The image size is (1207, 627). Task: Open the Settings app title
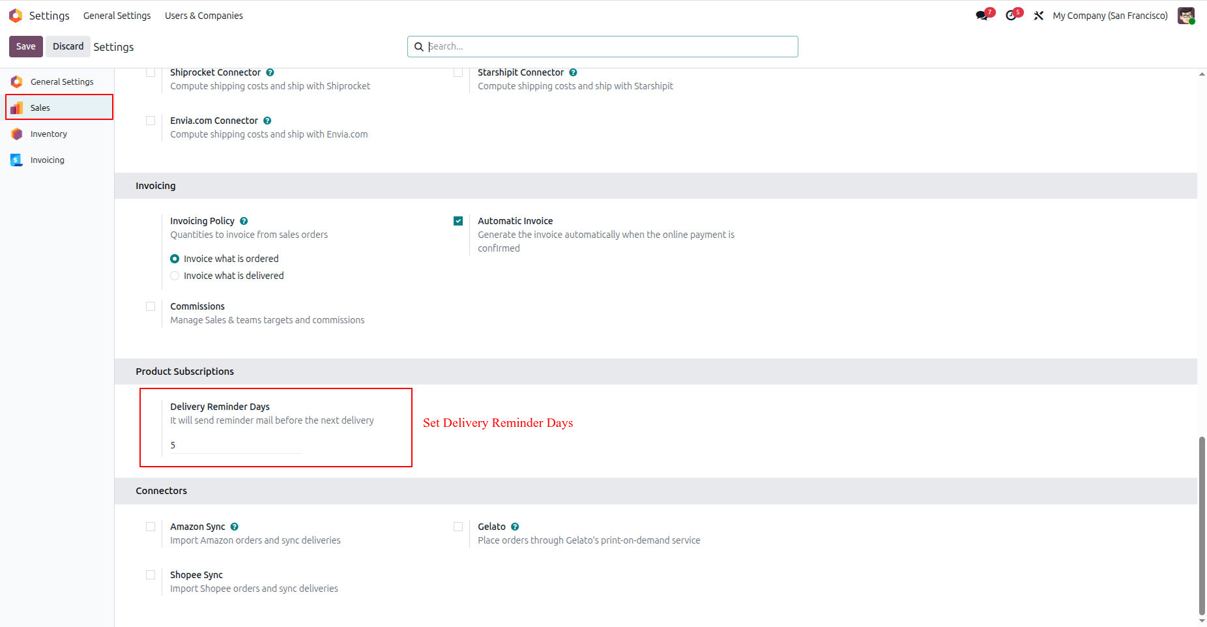pyautogui.click(x=50, y=16)
